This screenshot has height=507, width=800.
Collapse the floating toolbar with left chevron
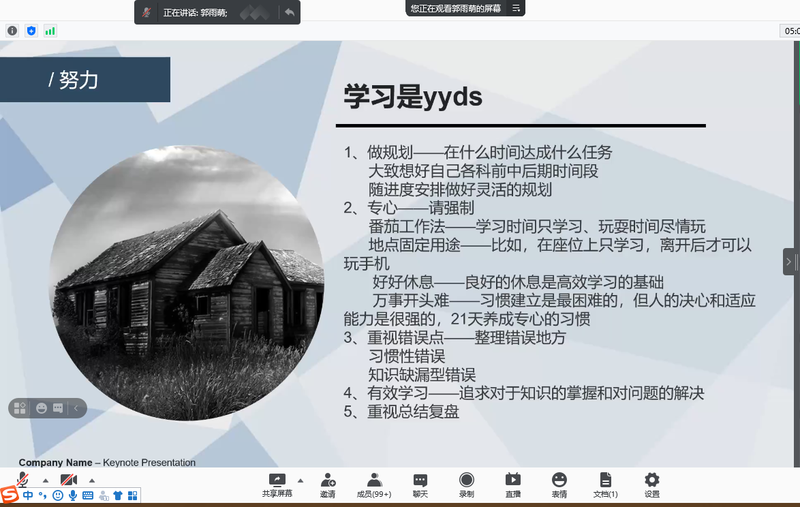click(x=76, y=408)
